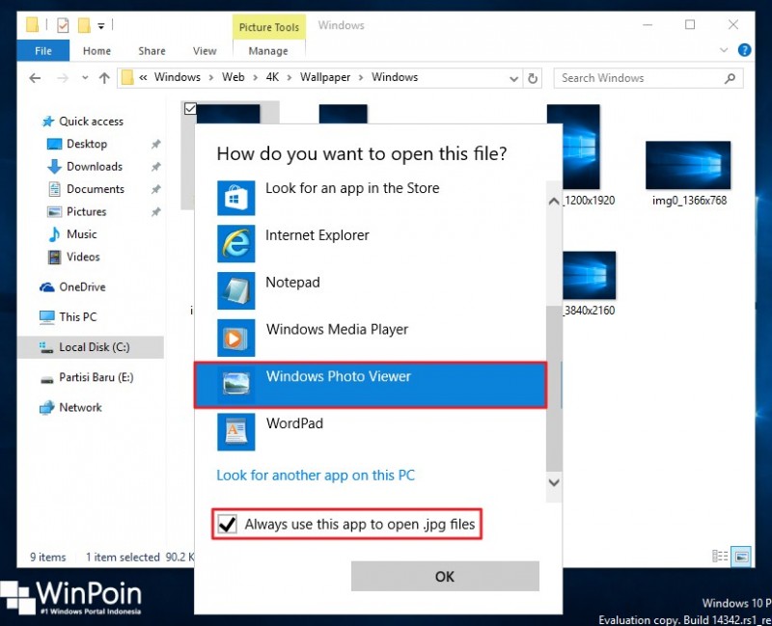Open the Manage ribbon tab
This screenshot has height=626, width=772.
click(x=268, y=51)
